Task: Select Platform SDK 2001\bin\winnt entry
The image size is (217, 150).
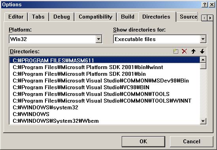Action: pyautogui.click(x=105, y=67)
